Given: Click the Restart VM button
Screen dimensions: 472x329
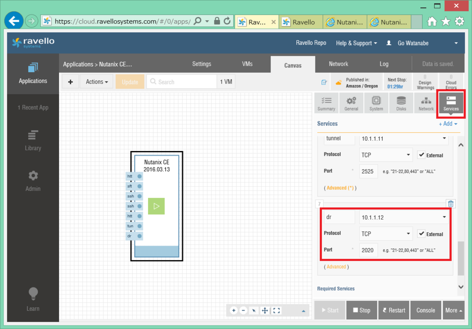Looking at the screenshot, I should coord(394,311).
